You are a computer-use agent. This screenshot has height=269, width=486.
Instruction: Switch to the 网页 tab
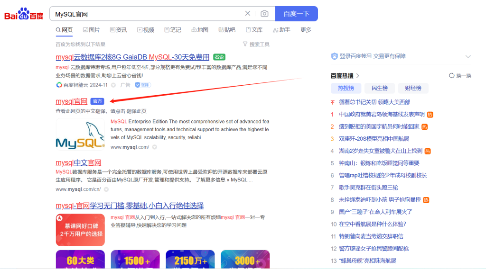click(x=64, y=30)
